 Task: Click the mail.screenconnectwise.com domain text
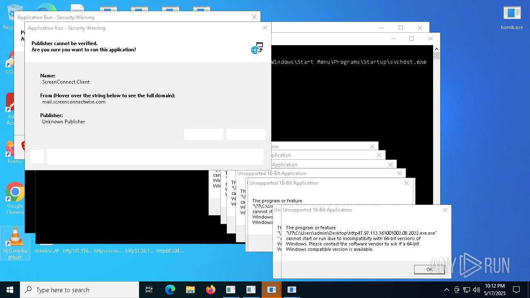click(x=74, y=102)
